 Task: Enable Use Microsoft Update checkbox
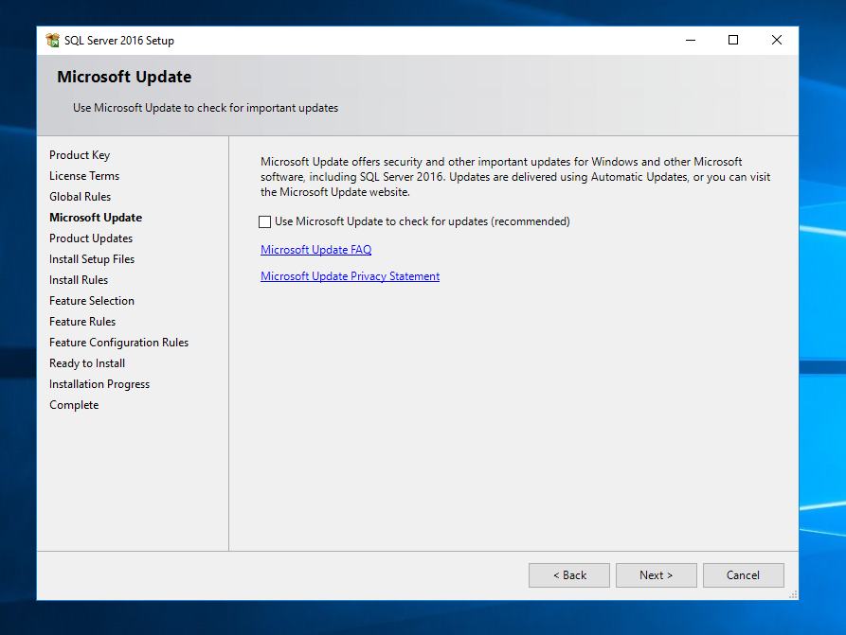(264, 221)
